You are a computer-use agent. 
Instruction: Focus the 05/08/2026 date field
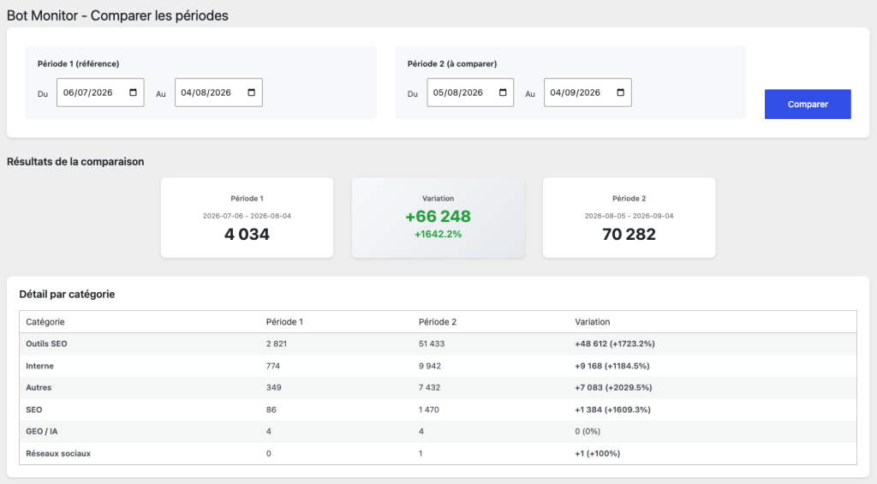click(470, 93)
